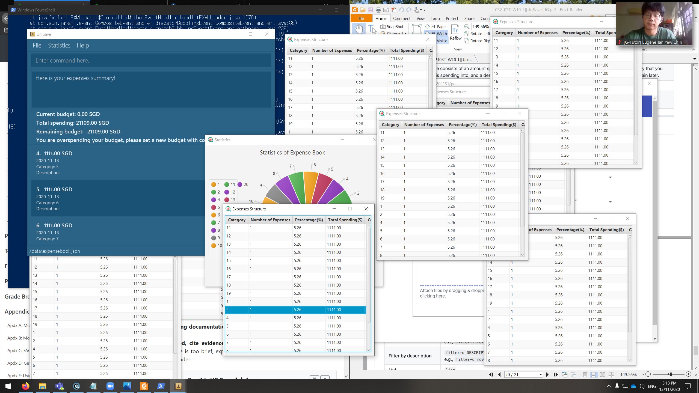
Task: Enable single page view mode
Action: (585, 374)
